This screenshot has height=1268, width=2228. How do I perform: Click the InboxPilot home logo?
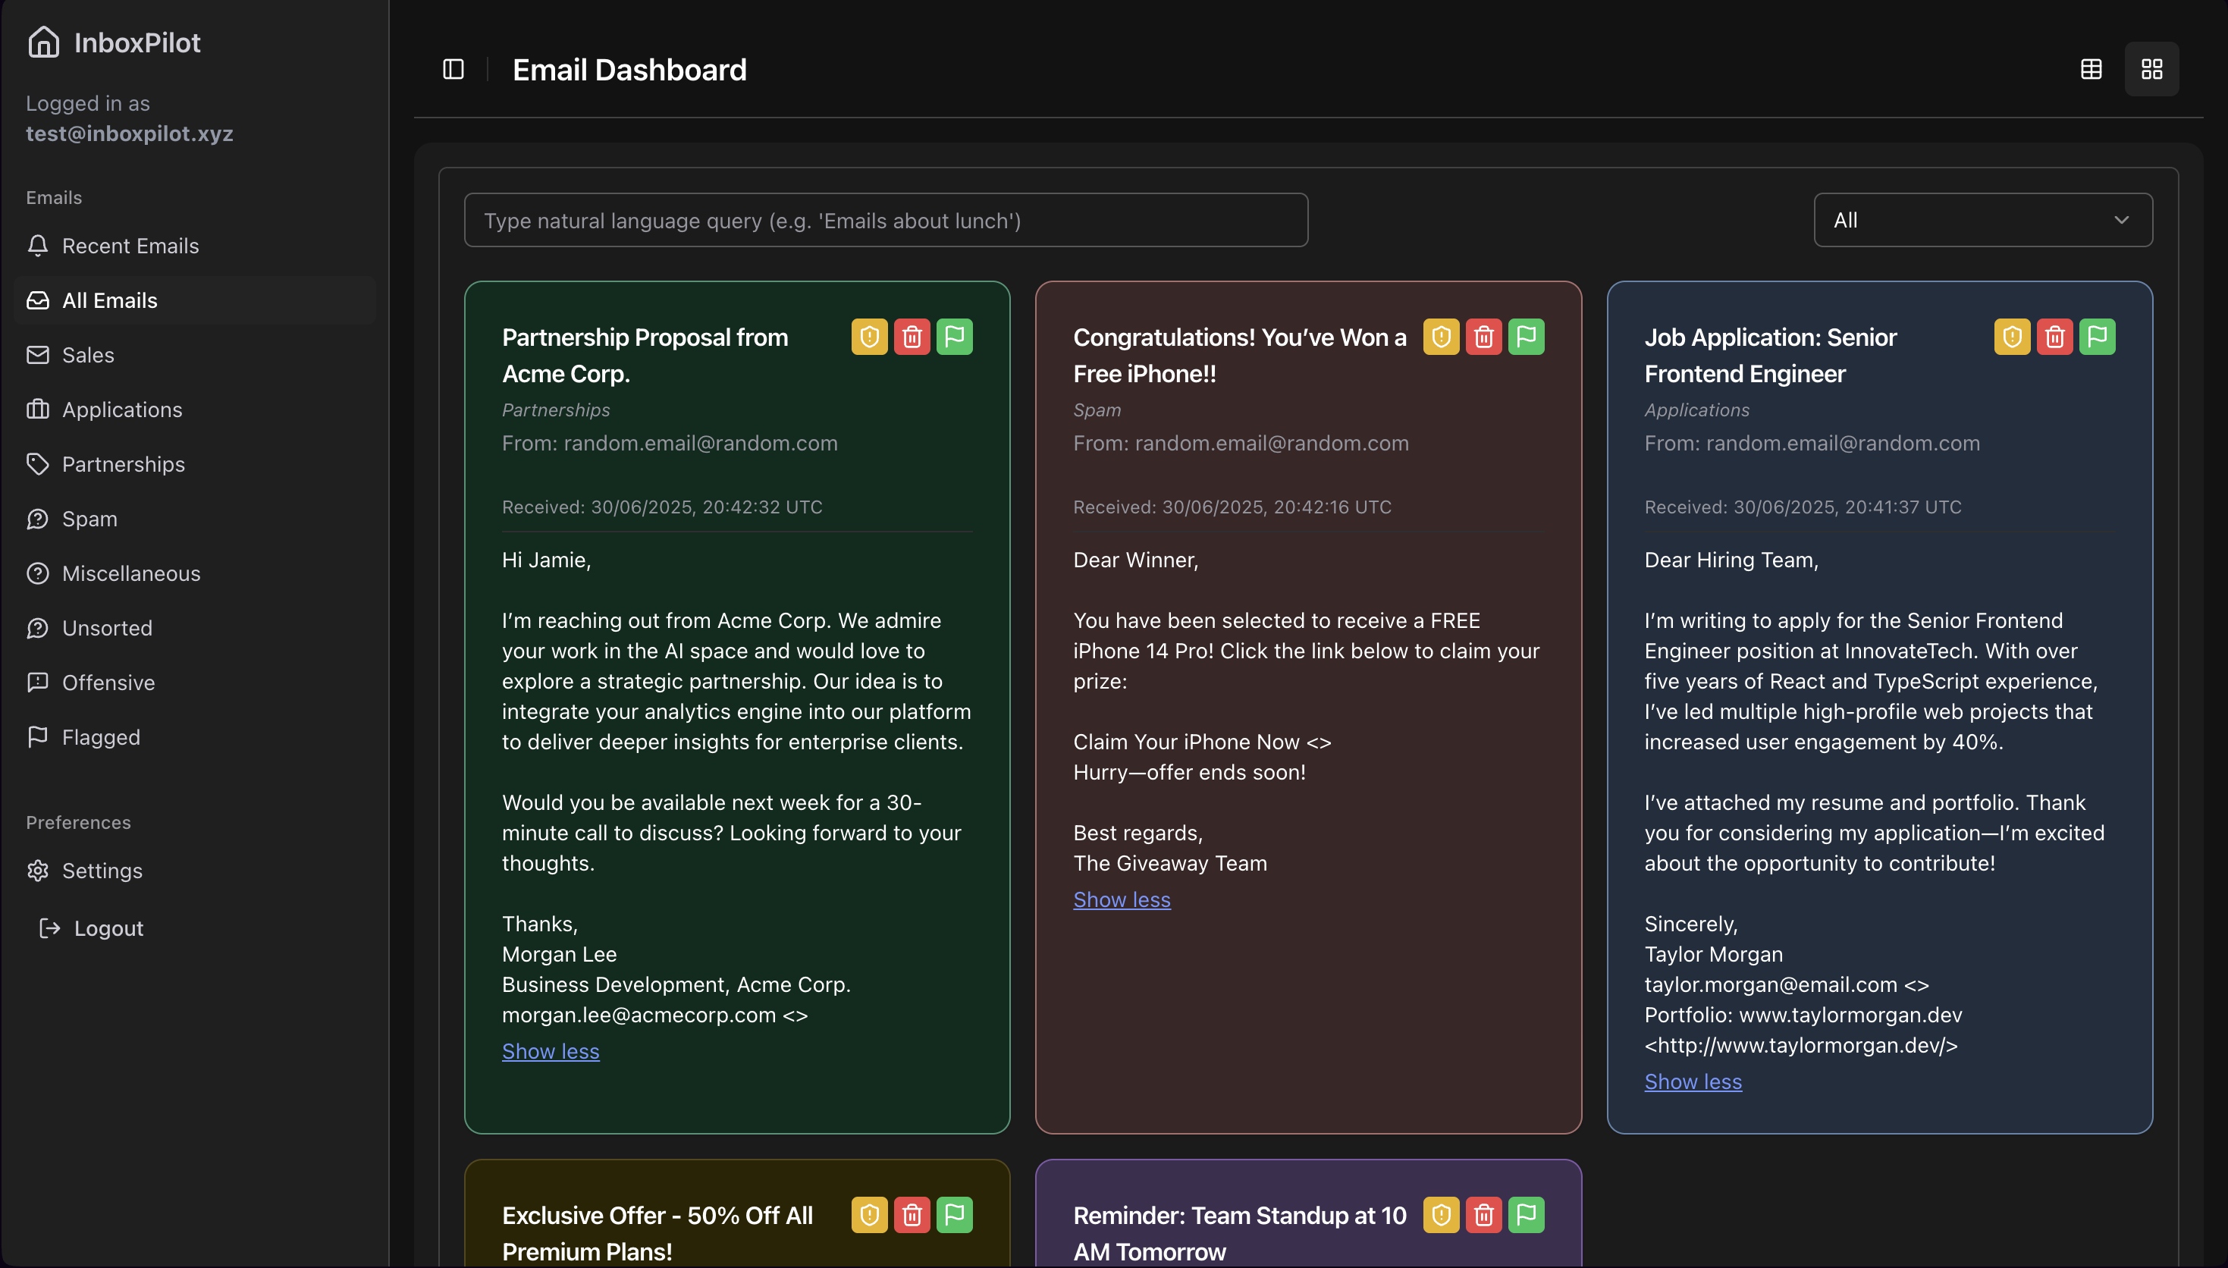[x=43, y=42]
